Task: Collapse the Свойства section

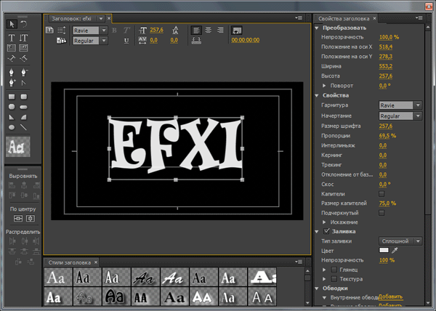Action: pos(317,95)
